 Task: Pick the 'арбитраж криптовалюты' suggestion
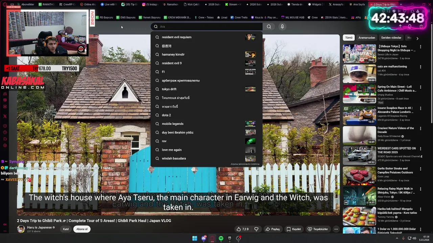[x=206, y=80]
